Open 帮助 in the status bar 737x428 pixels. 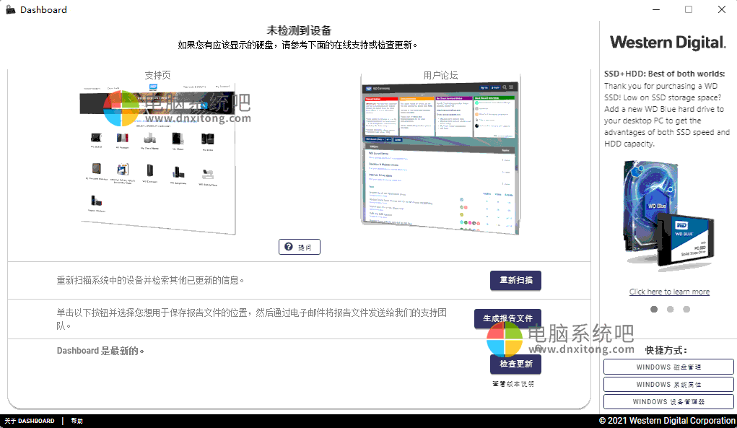click(x=76, y=420)
